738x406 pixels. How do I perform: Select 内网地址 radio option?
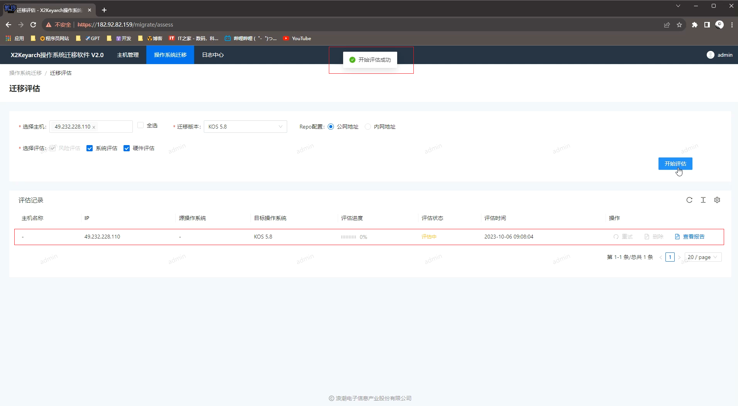[x=368, y=127]
